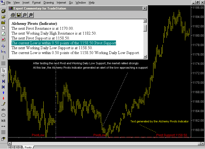This screenshot has width=205, height=149.
Task: Open the File menu
Action: 8,3
